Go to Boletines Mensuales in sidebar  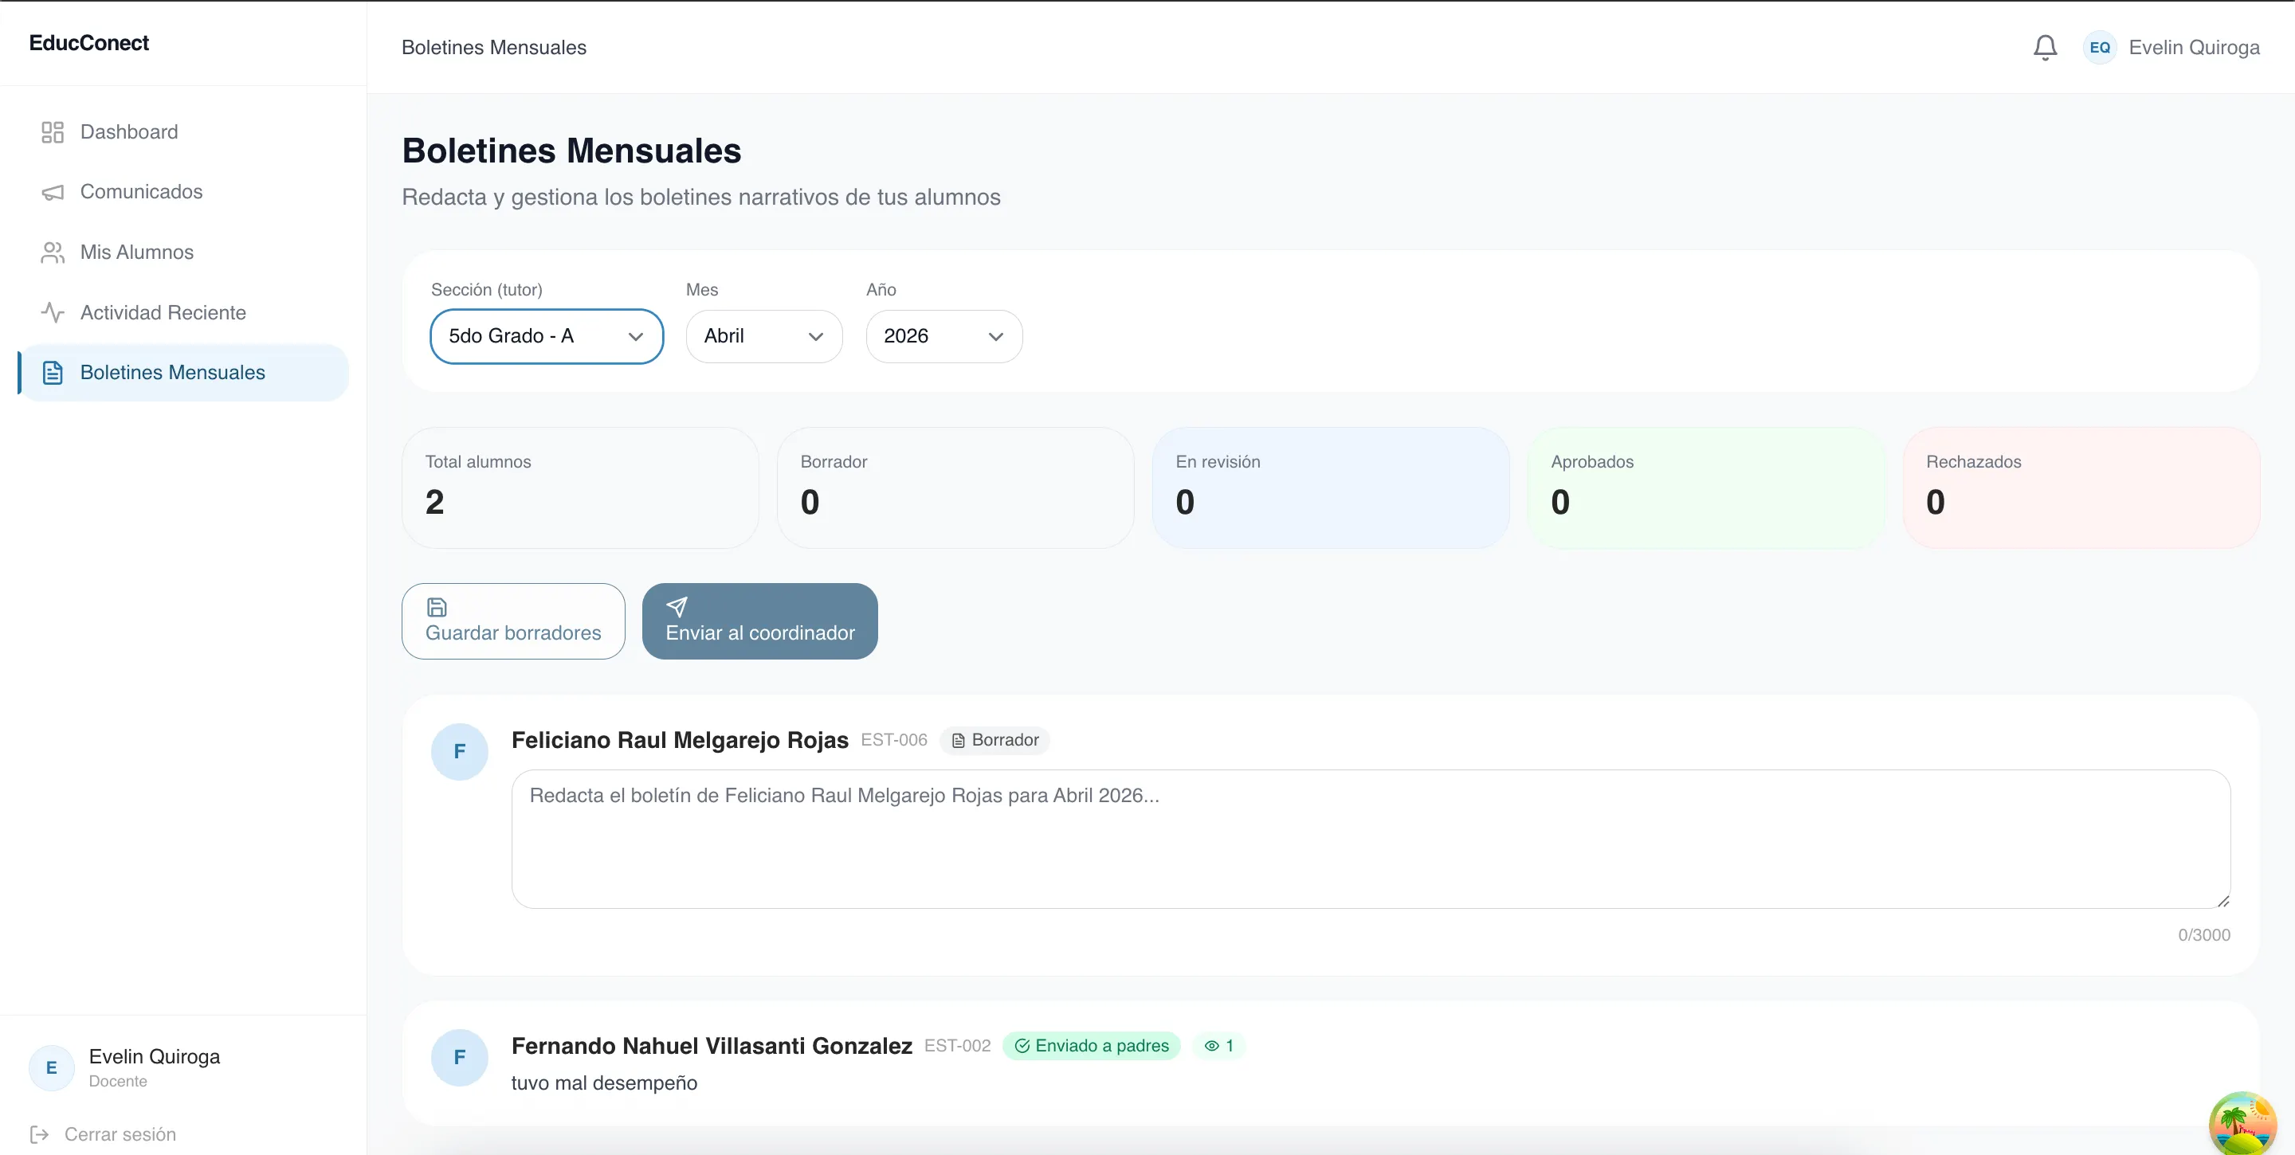[173, 372]
